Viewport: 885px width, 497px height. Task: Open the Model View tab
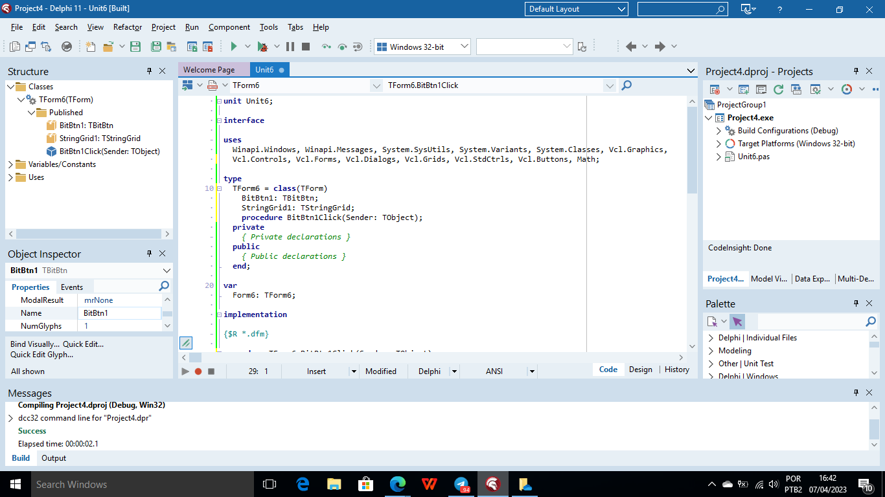(x=769, y=279)
